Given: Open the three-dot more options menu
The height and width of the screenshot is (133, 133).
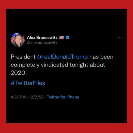Looking at the screenshot, I should coord(119,38).
